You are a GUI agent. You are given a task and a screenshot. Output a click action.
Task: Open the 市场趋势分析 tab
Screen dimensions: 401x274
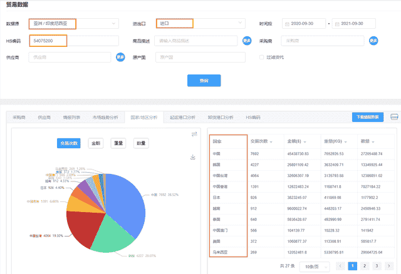105,118
